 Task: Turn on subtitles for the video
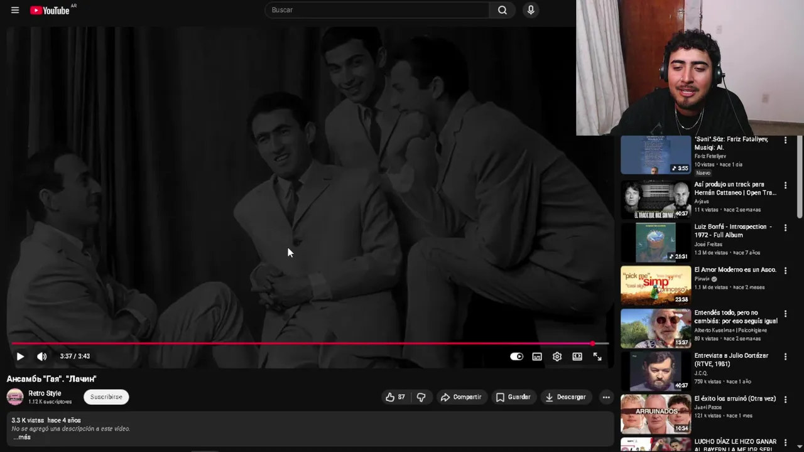[537, 357]
